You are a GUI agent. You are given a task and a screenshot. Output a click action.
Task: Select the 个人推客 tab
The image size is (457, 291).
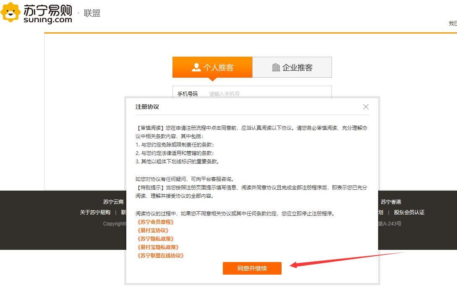click(x=212, y=67)
